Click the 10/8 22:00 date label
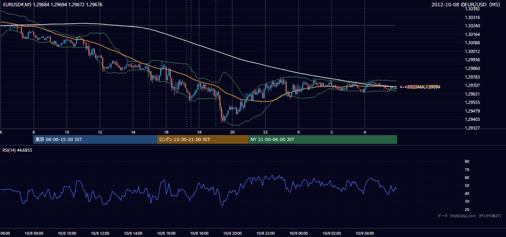 tap(265, 233)
